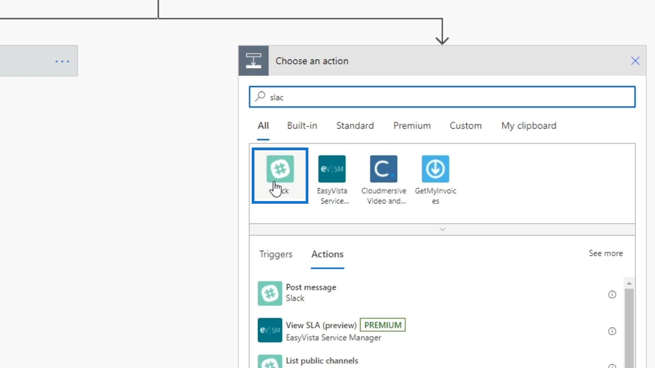Click the search magnifier icon

260,96
